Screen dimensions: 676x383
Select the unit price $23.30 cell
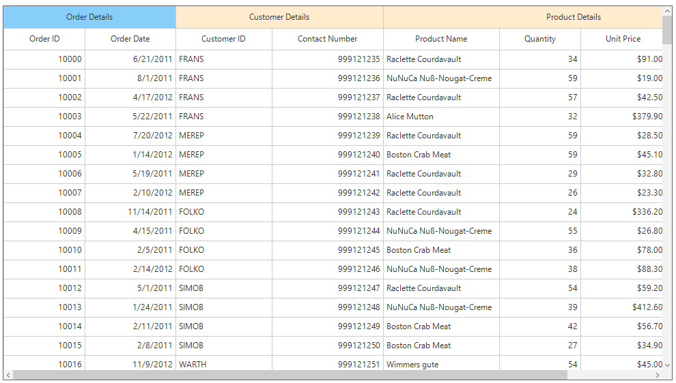tap(621, 193)
